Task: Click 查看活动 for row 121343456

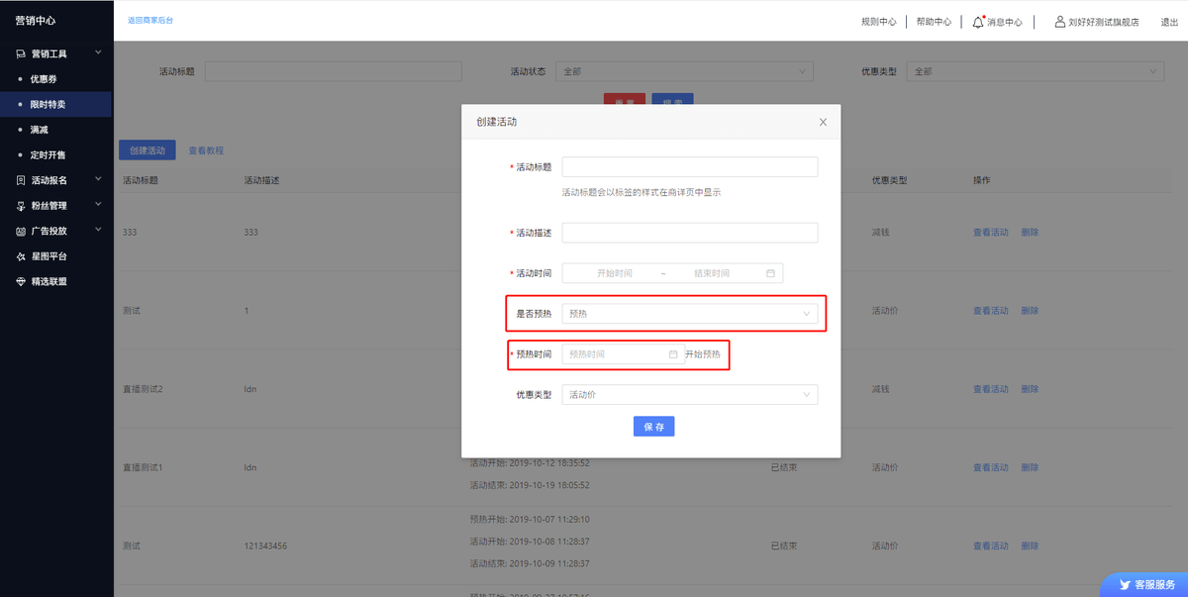Action: coord(990,546)
